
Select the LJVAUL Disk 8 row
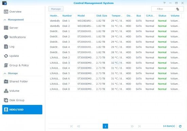pyautogui.click(x=115, y=89)
